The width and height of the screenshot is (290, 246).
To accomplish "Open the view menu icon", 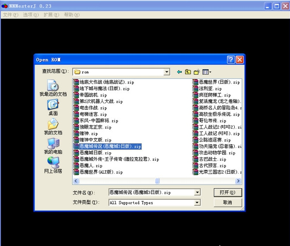I will [207, 72].
